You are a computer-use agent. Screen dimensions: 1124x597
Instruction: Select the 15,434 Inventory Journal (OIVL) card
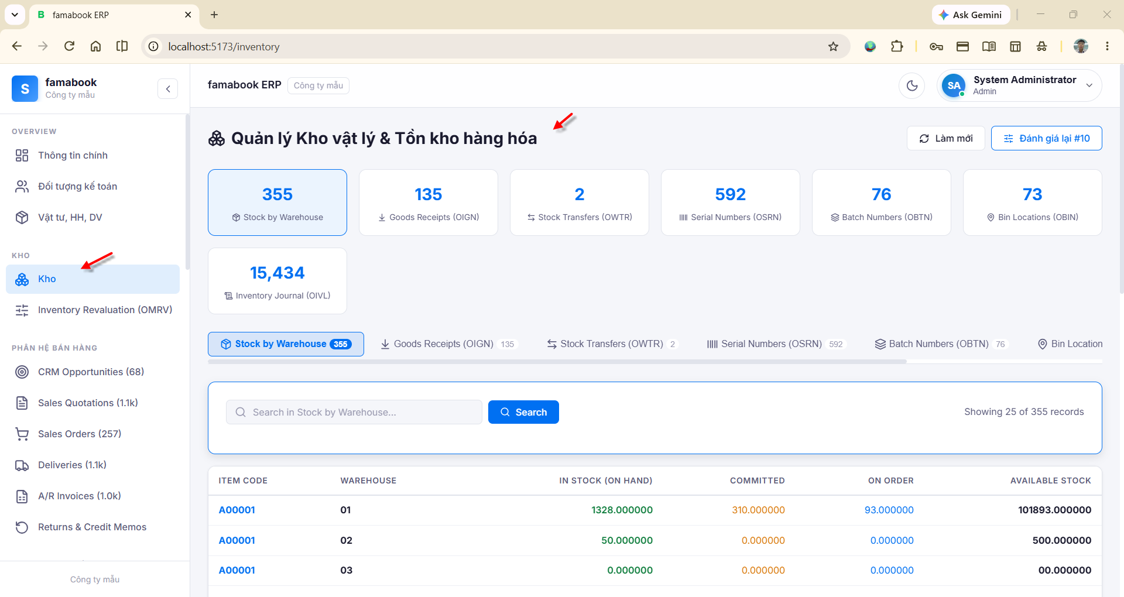click(x=277, y=281)
